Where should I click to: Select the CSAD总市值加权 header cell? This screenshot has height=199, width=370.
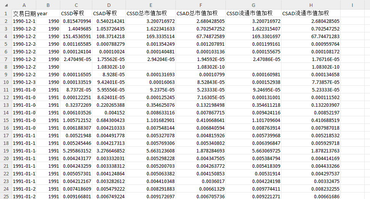(x=200, y=13)
